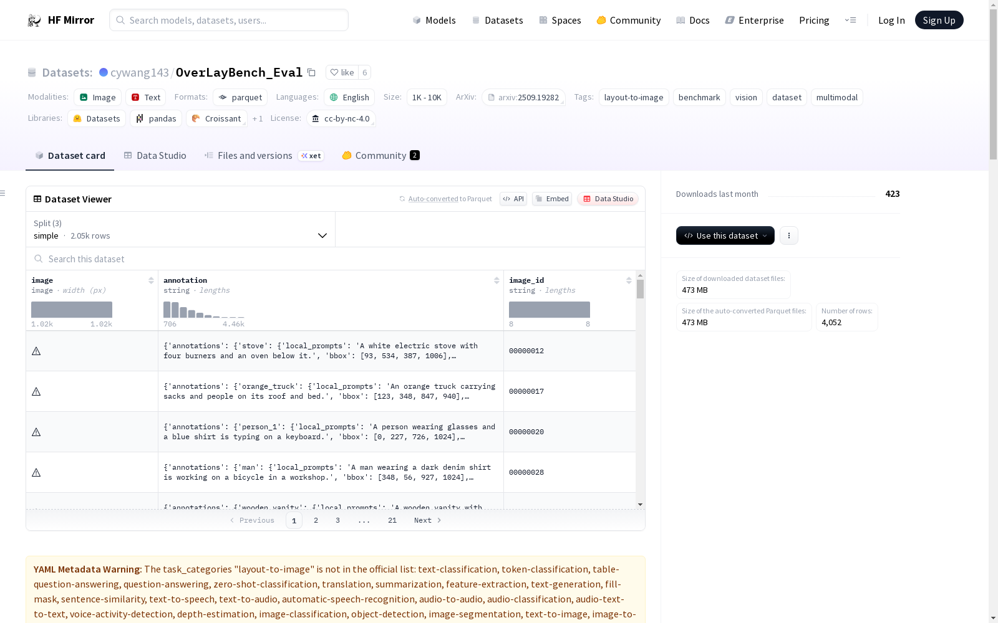Select the 1K - 10K size tag

pos(427,97)
